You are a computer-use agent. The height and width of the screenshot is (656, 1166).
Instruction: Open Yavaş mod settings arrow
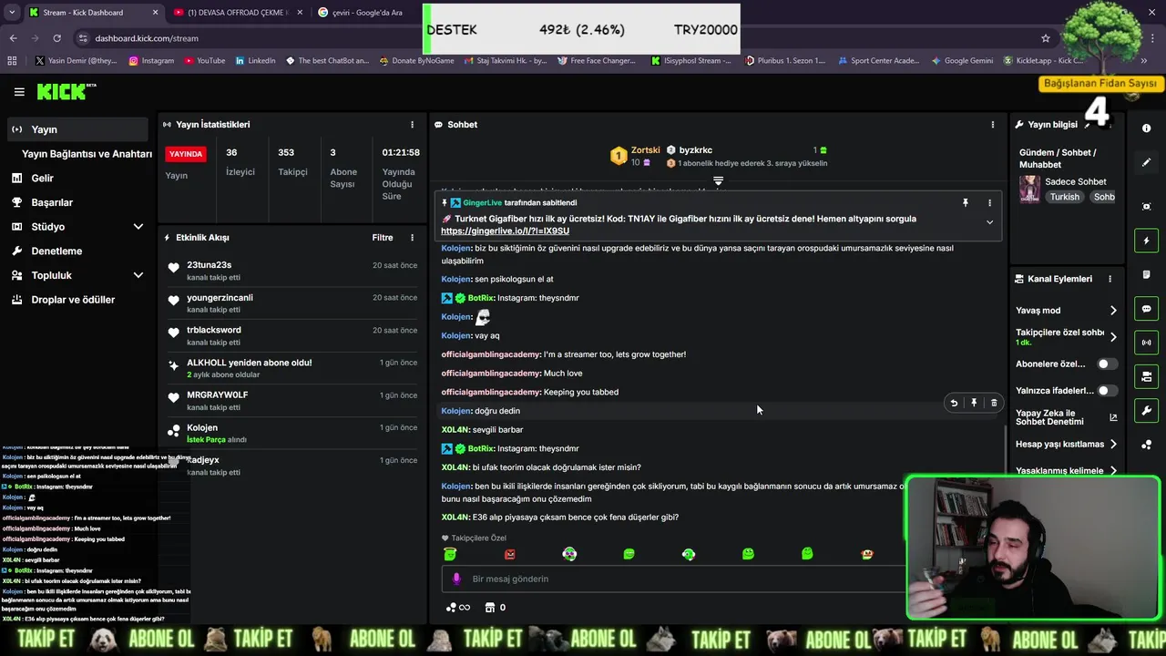1112,311
